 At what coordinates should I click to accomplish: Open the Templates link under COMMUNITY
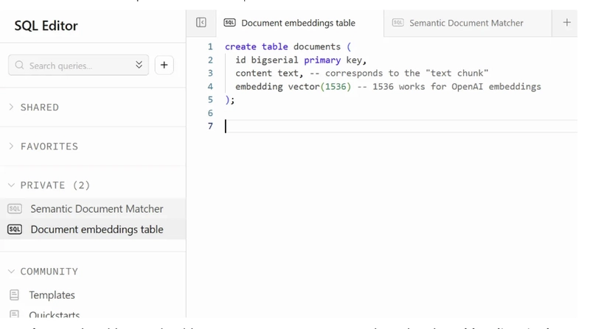click(52, 294)
